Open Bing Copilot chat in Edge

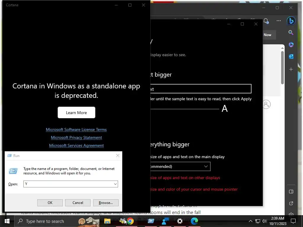[291, 20]
